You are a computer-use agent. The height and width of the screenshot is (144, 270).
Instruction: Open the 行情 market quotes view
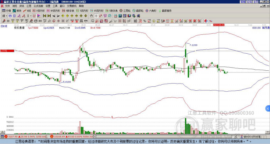(x=6, y=11)
